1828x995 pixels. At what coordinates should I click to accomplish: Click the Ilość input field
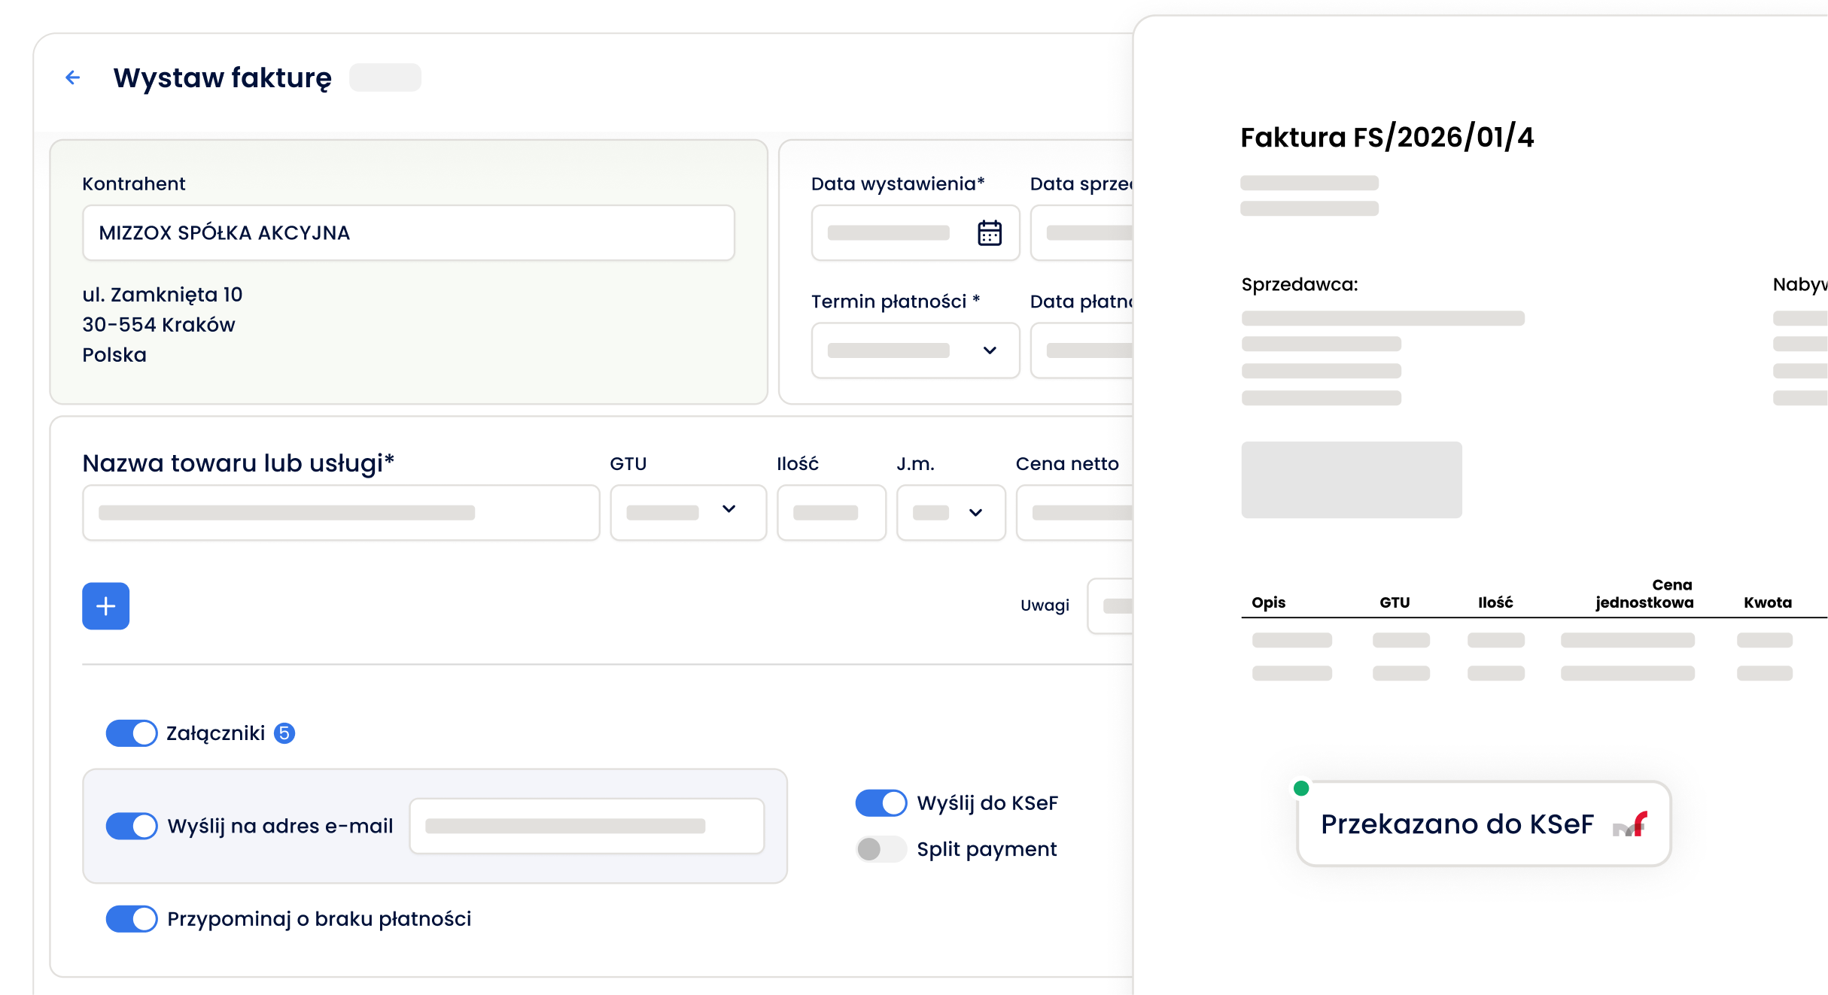pyautogui.click(x=832, y=513)
